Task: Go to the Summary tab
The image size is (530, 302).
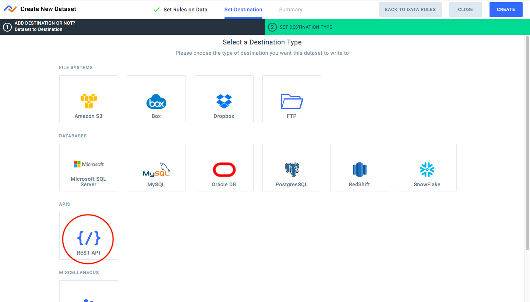Action: (x=291, y=10)
